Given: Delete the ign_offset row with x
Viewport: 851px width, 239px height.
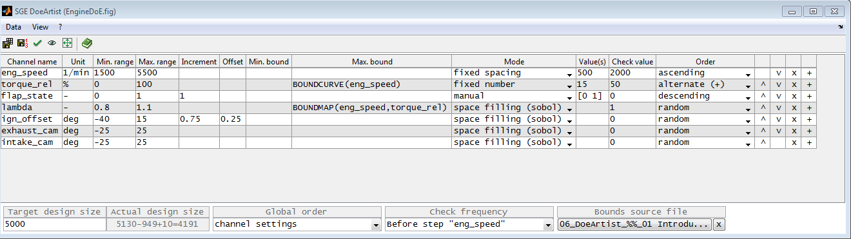Looking at the screenshot, I should tap(794, 119).
